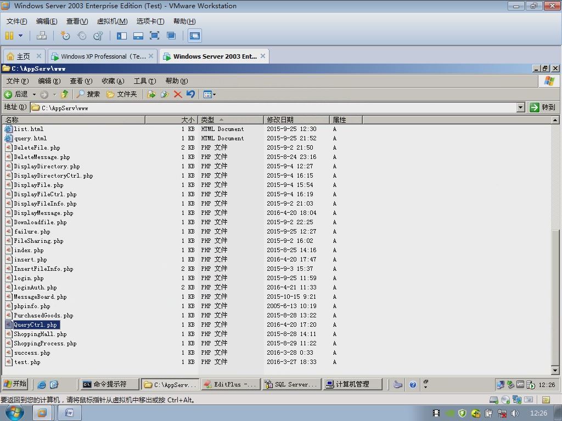Click the host tray volume speaker icon
Viewport: 562px width, 421px height.
pyautogui.click(x=515, y=413)
